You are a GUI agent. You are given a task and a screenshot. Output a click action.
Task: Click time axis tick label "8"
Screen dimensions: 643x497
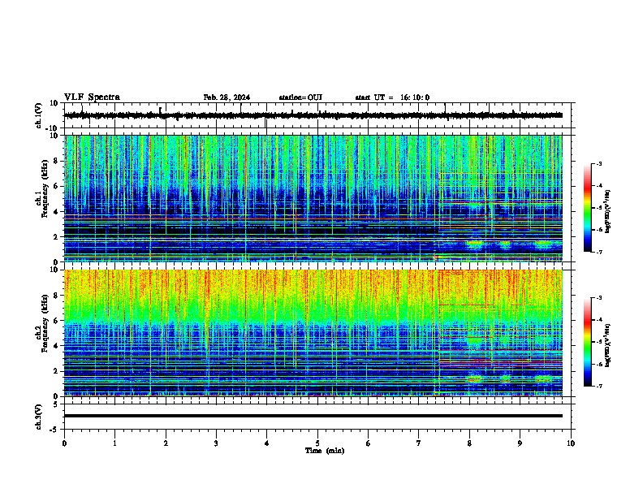(x=469, y=443)
